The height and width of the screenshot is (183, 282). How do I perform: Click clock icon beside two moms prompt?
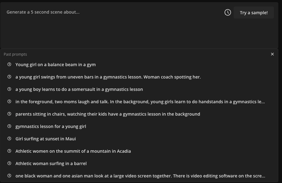coord(9,102)
